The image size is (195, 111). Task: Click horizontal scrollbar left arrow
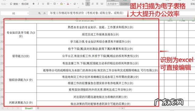(x=122, y=108)
